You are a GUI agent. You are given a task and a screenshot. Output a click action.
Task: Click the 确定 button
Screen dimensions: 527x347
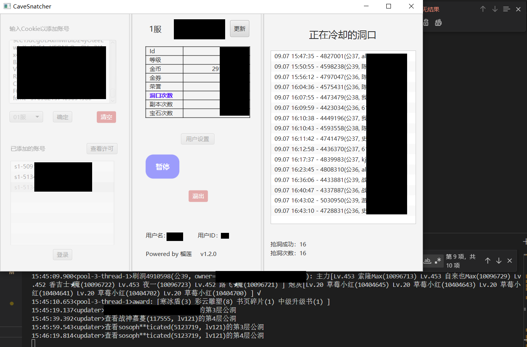click(x=62, y=117)
